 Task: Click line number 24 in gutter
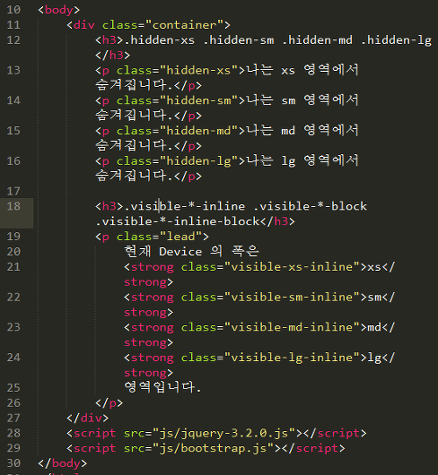pos(14,358)
